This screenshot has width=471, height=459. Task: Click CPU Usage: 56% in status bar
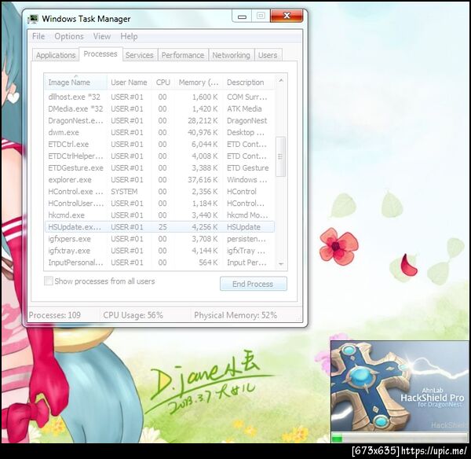coord(133,315)
